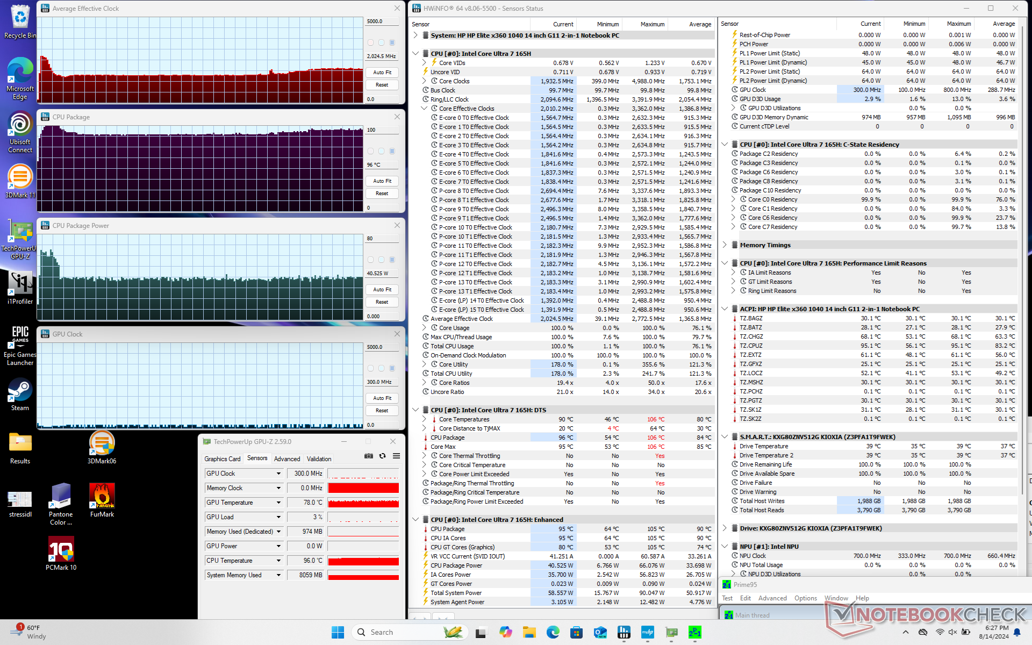
Task: Select the PCMark 10 desktop icon
Action: (x=61, y=554)
